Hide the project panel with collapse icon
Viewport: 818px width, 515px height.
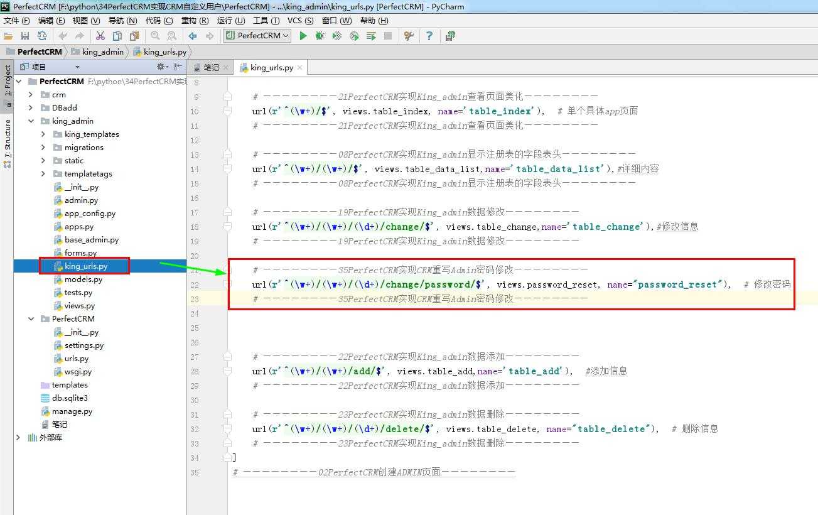coord(178,67)
